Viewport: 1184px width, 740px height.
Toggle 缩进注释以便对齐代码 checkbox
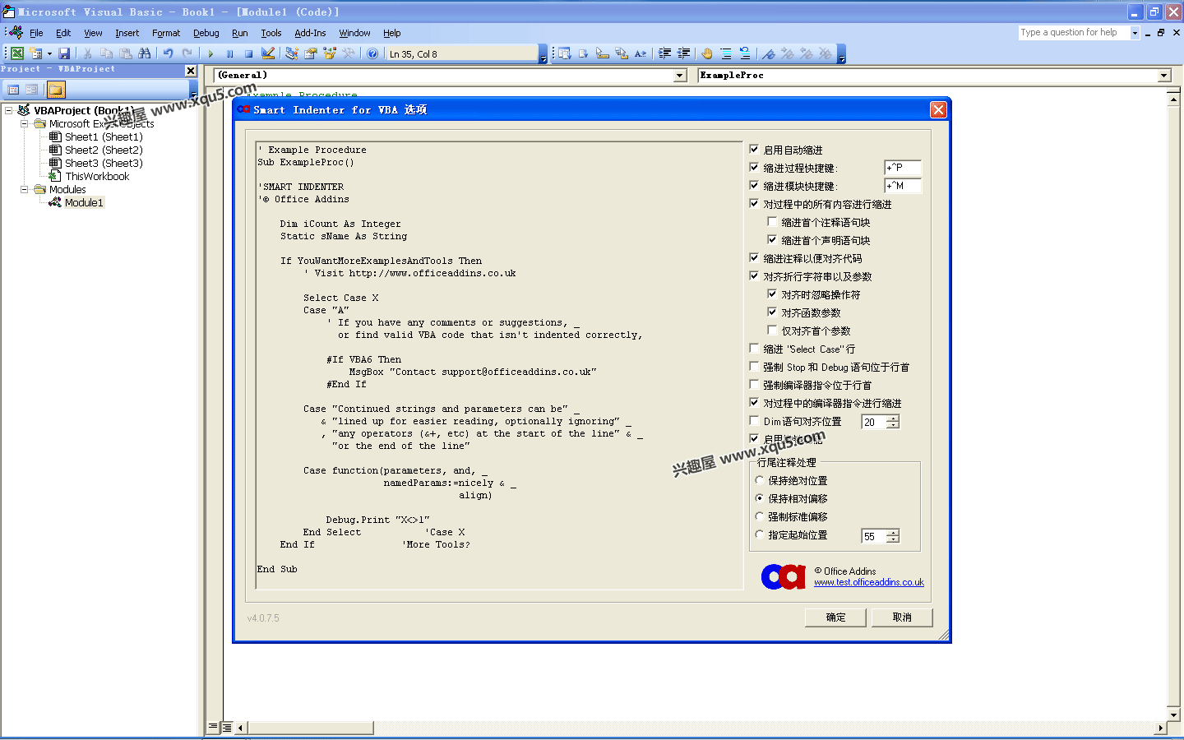tap(754, 257)
